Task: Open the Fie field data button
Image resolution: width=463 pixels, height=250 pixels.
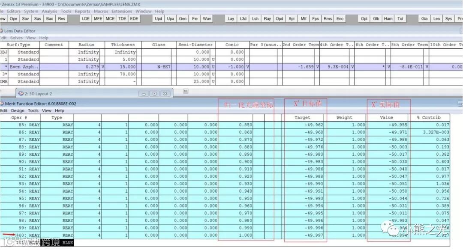Action: pos(195,18)
